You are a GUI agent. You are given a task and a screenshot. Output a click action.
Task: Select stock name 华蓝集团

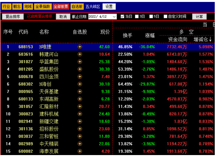[x=49, y=62]
